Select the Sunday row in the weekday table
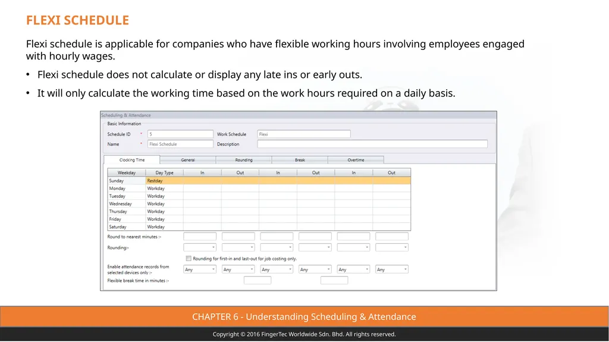 click(259, 181)
